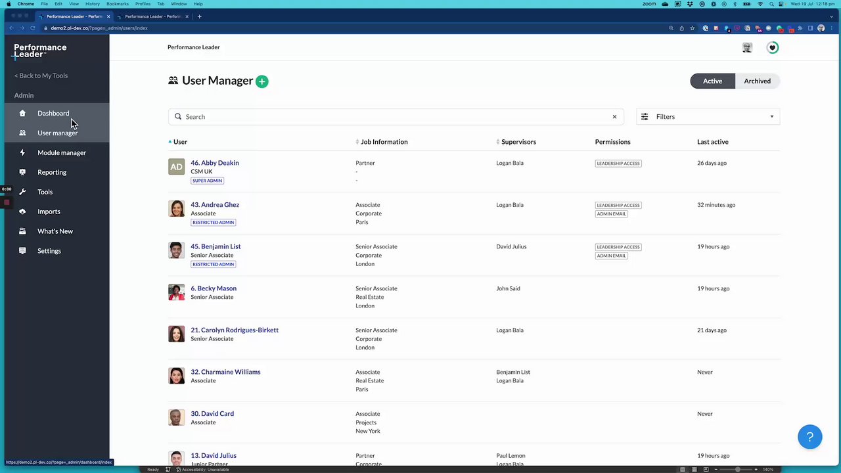Sort by the User column header
This screenshot has width=841, height=473.
coord(180,142)
